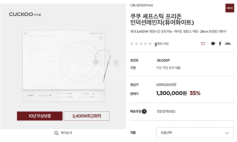Copy the product URL link
This screenshot has width=237, height=142.
click(228, 44)
